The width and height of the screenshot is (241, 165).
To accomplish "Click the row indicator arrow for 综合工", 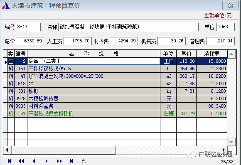I will tap(5, 62).
